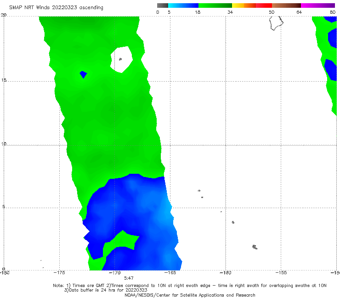Click colorbar label '18'
This screenshot has width=340, height=298.
(x=198, y=12)
